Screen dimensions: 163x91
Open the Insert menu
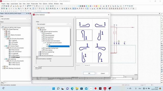pos(28,4)
